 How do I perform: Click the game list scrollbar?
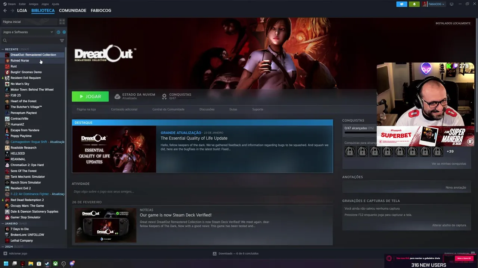[66, 138]
